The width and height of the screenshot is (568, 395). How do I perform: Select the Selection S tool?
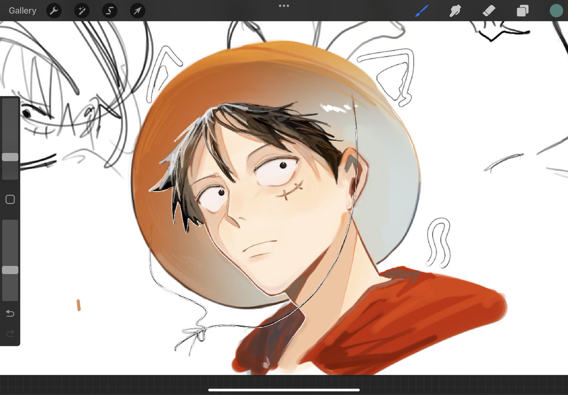coord(110,10)
